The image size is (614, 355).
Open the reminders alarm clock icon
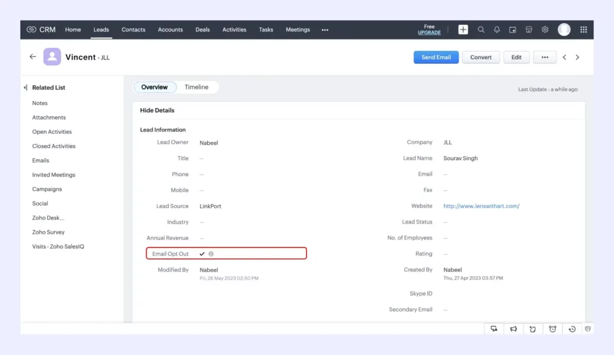pos(552,329)
